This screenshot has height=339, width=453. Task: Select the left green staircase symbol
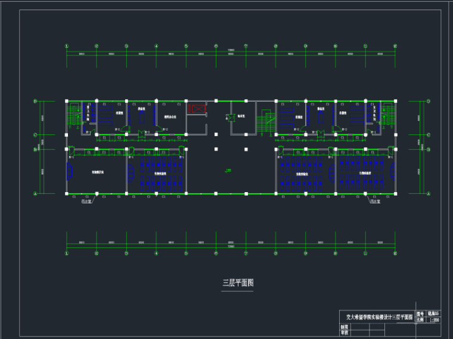(74, 114)
